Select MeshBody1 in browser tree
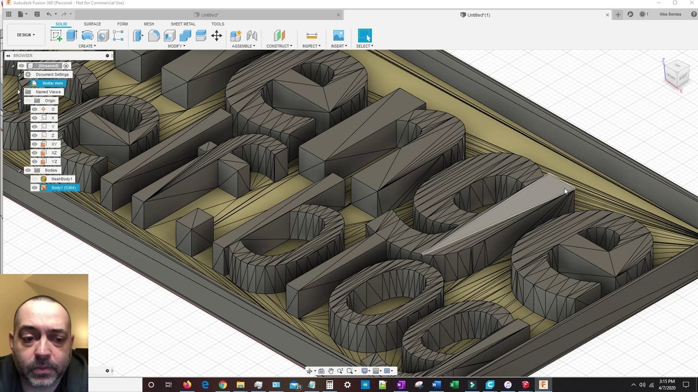 coord(62,179)
